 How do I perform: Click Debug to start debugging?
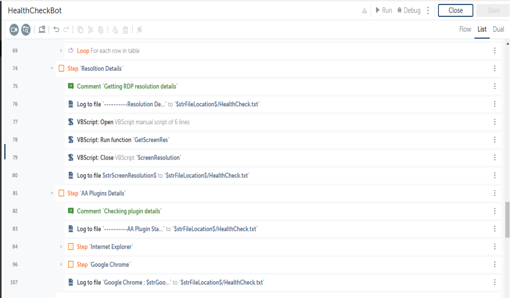[x=408, y=10]
